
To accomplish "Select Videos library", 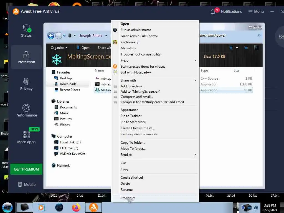I will pos(62,125).
